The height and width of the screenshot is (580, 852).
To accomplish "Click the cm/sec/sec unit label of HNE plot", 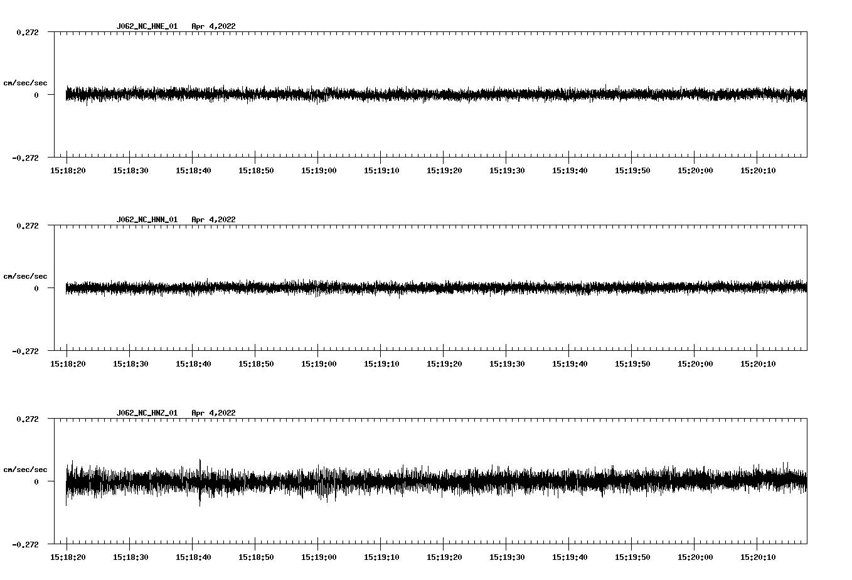I will 26,83.
